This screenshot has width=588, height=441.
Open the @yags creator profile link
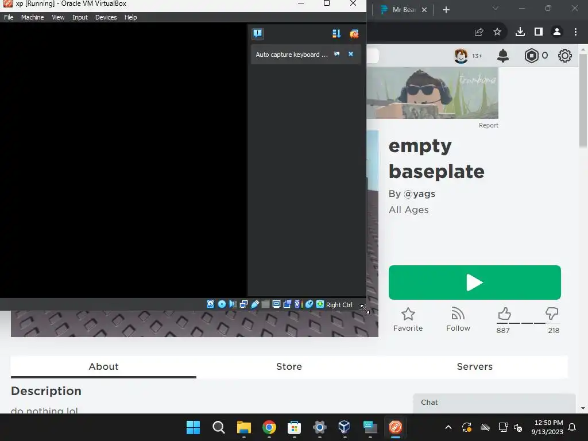(x=419, y=194)
